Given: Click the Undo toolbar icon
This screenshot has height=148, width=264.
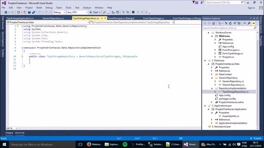Looking at the screenshot, I should [x=40, y=12].
